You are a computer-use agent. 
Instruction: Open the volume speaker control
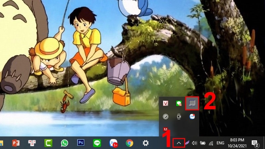pyautogui.click(x=194, y=143)
